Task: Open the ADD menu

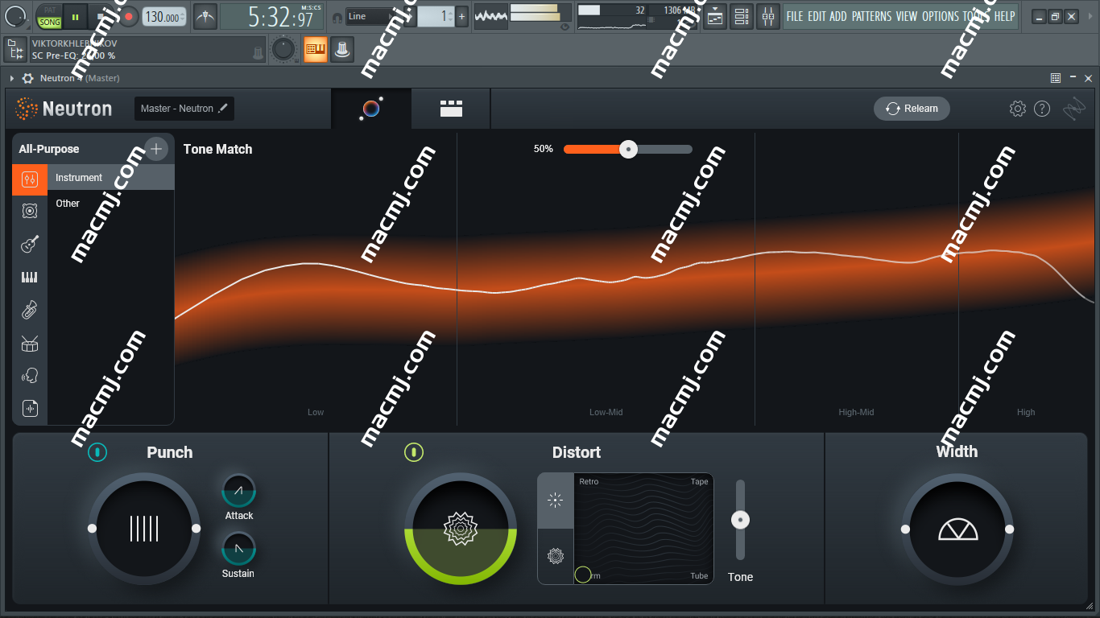Action: pyautogui.click(x=838, y=16)
